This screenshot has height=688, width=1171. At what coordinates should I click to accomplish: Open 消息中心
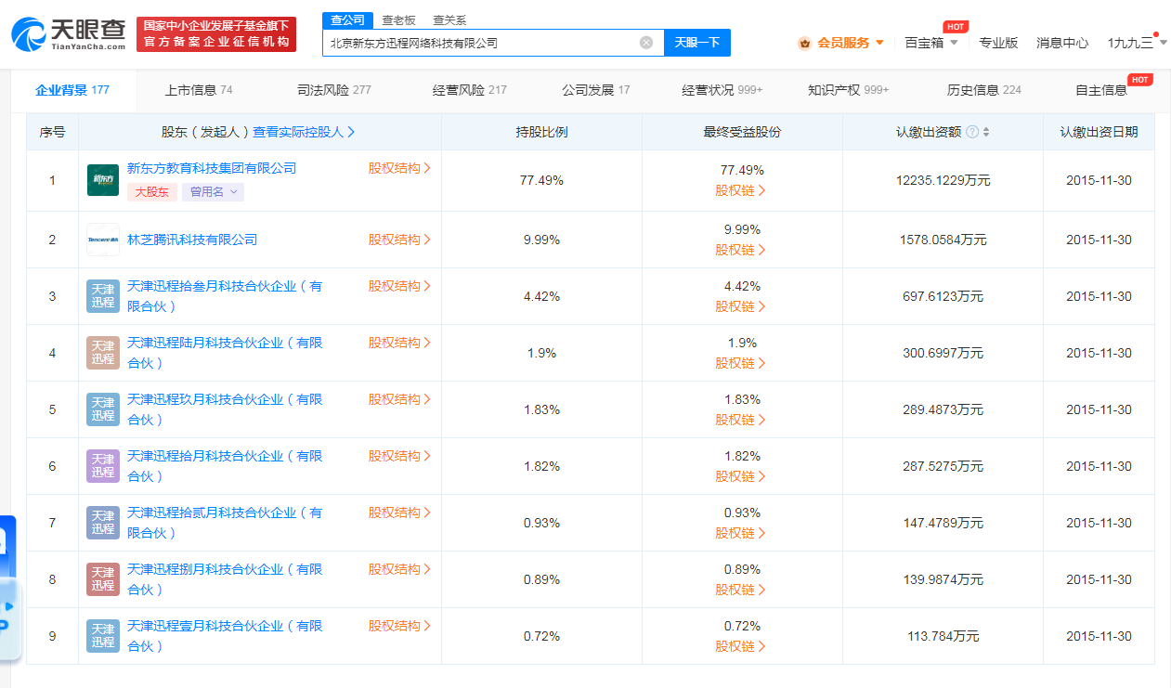(1062, 43)
